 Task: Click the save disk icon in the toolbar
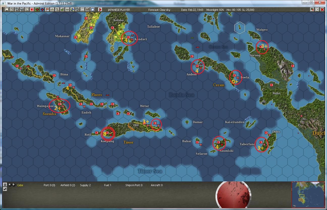(7, 10)
